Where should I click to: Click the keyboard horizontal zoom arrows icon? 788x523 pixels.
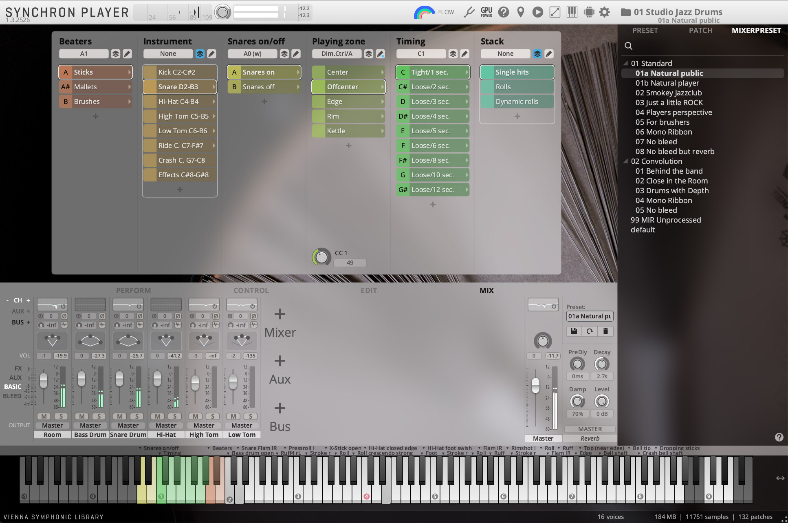pyautogui.click(x=780, y=478)
